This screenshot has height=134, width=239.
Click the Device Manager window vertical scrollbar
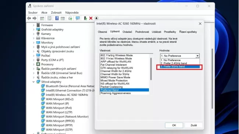click(212, 79)
